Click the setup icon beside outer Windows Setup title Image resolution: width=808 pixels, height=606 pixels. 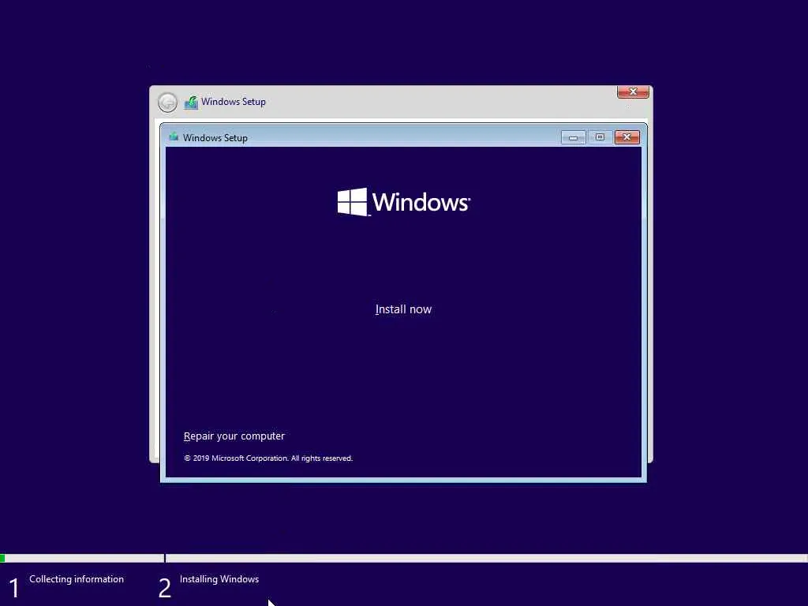pos(191,102)
